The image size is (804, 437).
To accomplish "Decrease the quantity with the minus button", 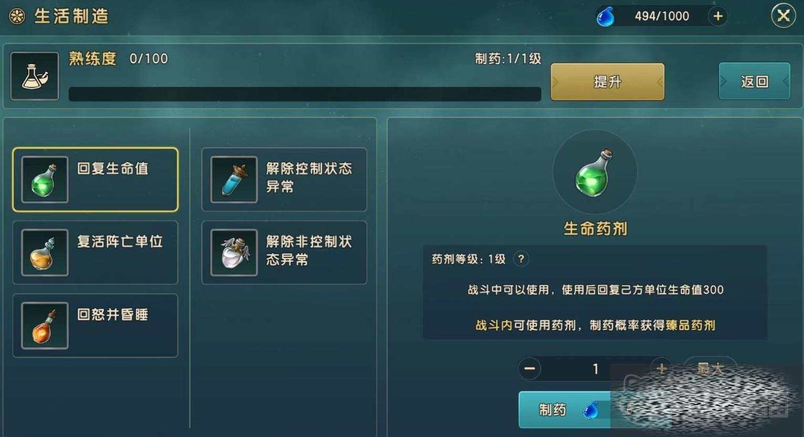I will pyautogui.click(x=530, y=369).
